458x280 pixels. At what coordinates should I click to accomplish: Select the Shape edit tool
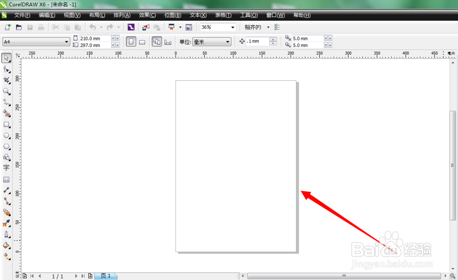6,69
